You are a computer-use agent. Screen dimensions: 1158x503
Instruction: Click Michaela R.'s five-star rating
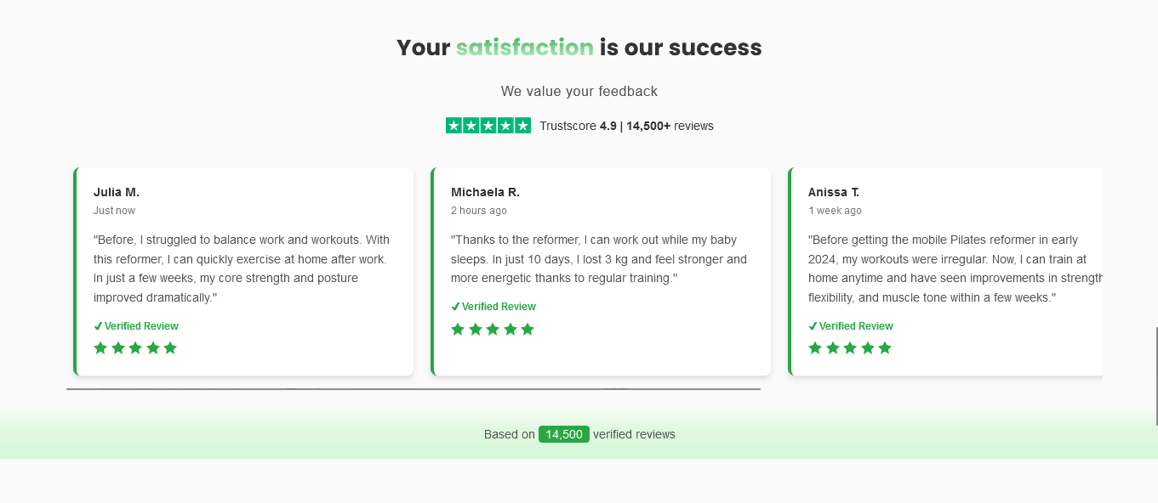493,329
